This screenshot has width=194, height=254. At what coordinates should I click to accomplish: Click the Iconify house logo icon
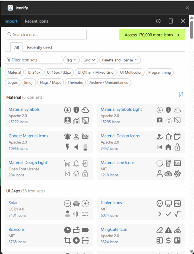coord(10,8)
